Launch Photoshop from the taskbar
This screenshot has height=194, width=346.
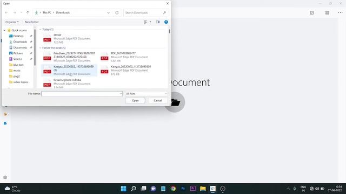(183, 189)
